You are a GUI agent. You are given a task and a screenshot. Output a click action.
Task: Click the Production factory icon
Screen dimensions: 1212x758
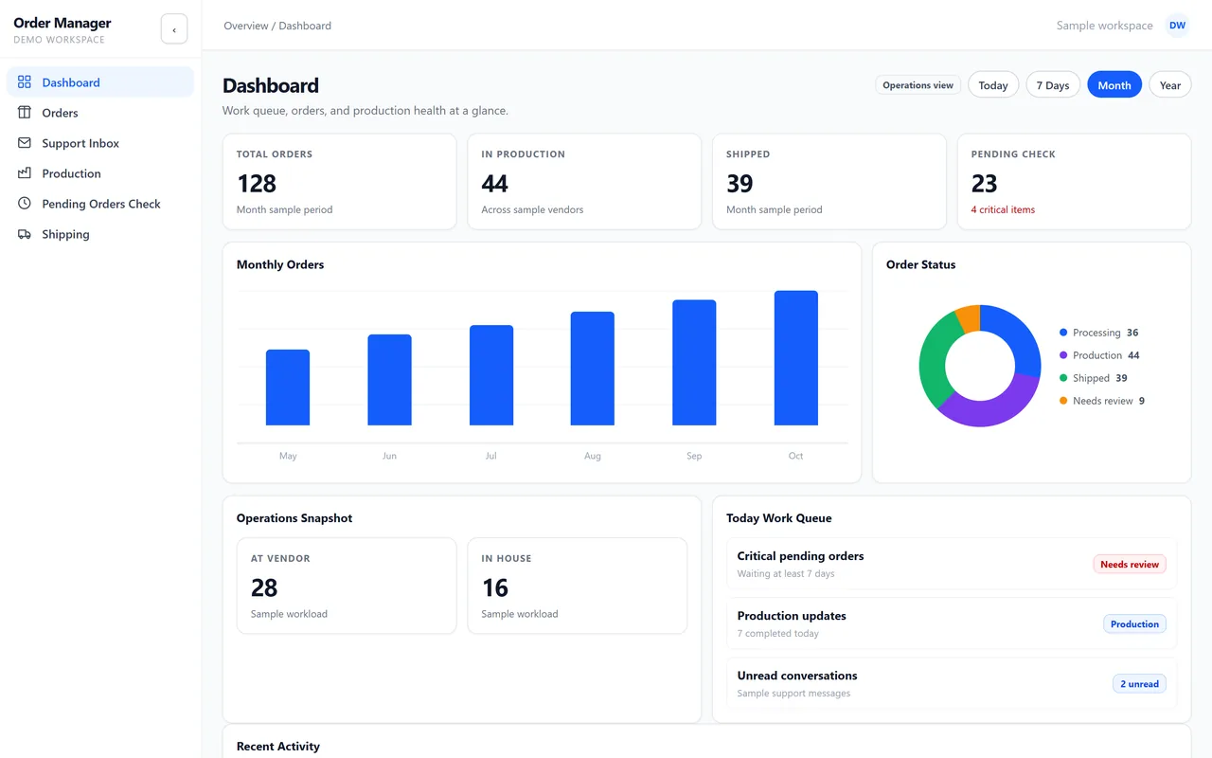point(25,173)
